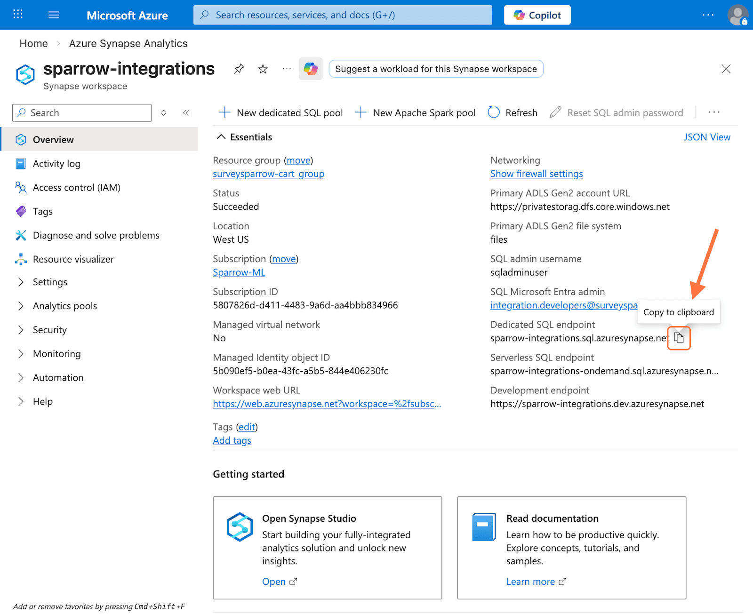The image size is (753, 614).
Task: Click New dedicated SQL pool button
Action: [281, 112]
